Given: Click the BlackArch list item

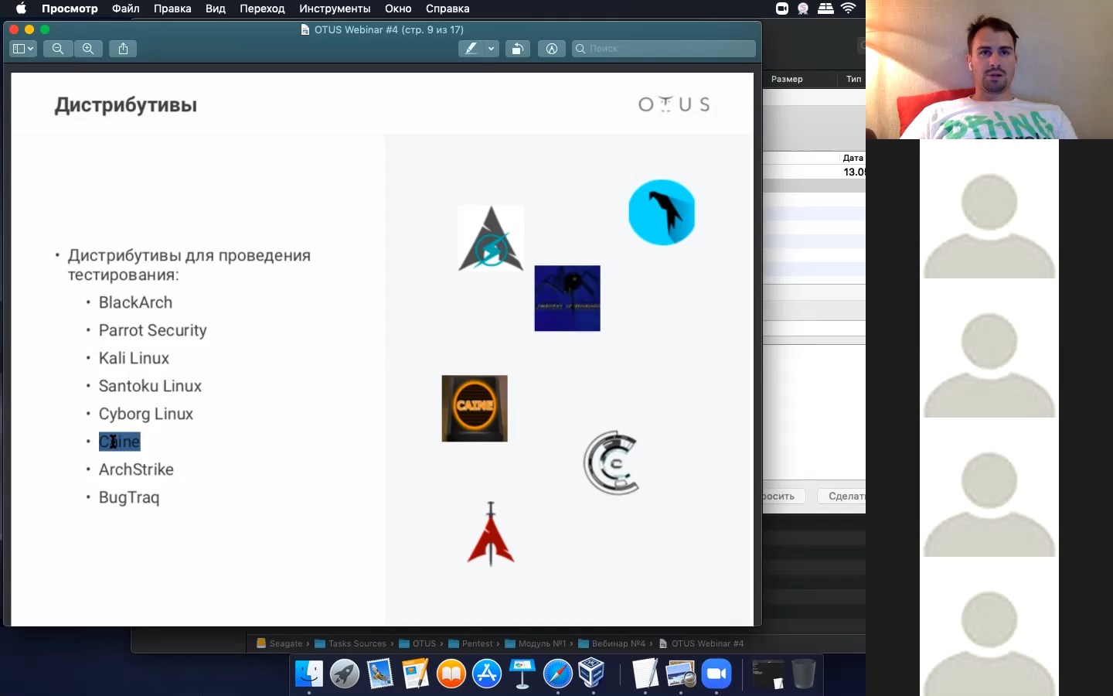Looking at the screenshot, I should coord(135,302).
